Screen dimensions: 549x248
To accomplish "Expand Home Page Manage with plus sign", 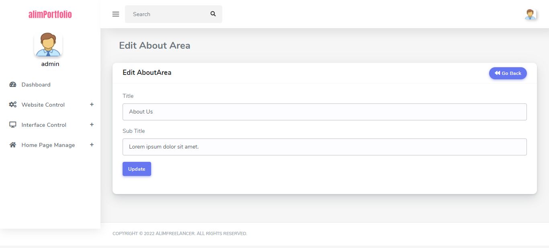I will (x=92, y=145).
